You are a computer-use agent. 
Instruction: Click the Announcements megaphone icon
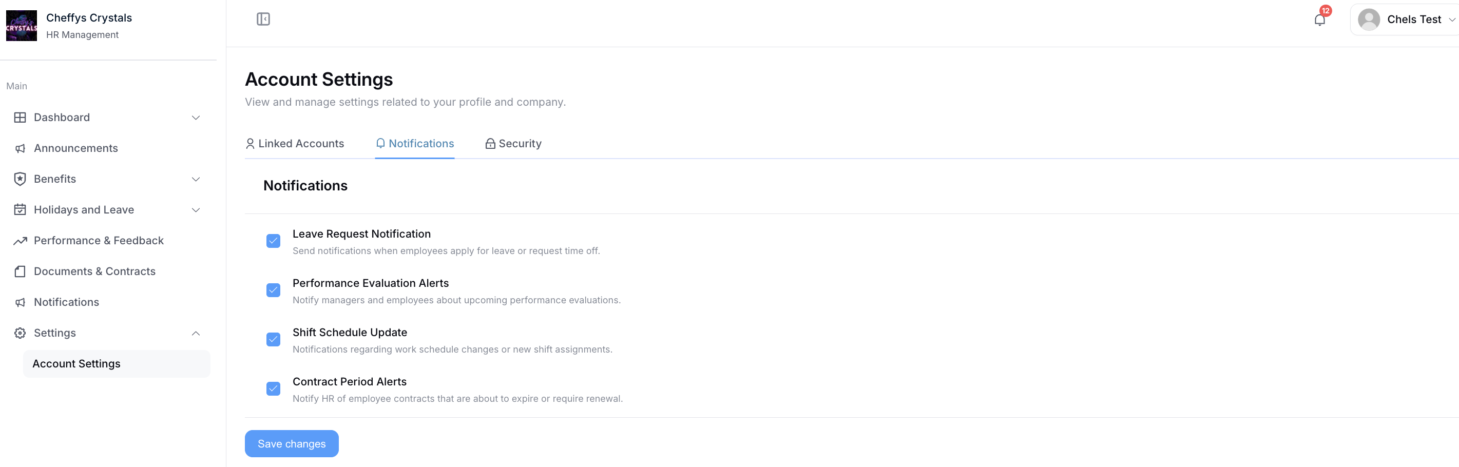coord(21,148)
